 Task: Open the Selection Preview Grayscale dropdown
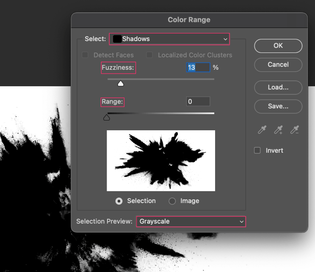(191, 221)
